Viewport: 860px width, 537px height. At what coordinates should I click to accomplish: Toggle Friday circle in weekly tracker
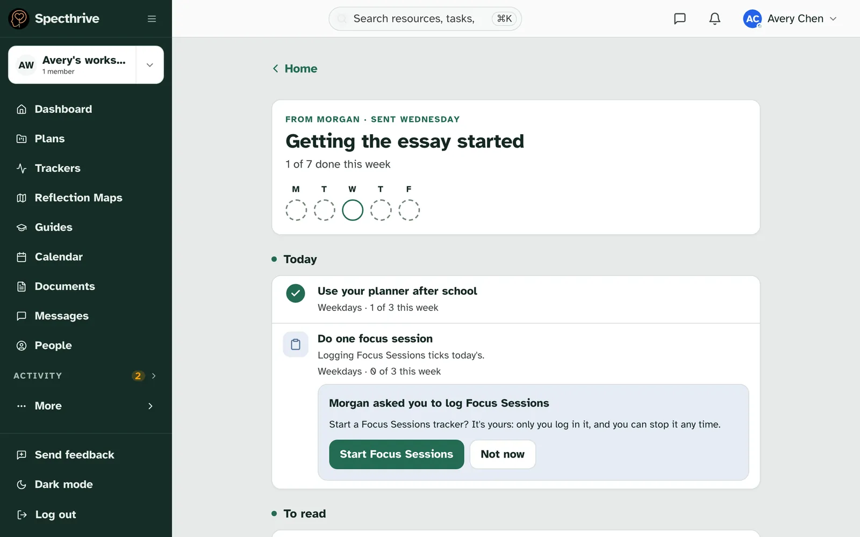click(x=409, y=210)
